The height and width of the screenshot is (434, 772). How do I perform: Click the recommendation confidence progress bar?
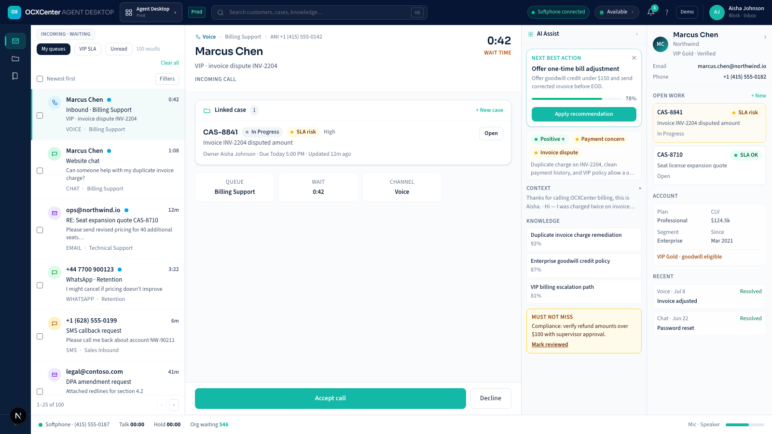[x=577, y=99]
